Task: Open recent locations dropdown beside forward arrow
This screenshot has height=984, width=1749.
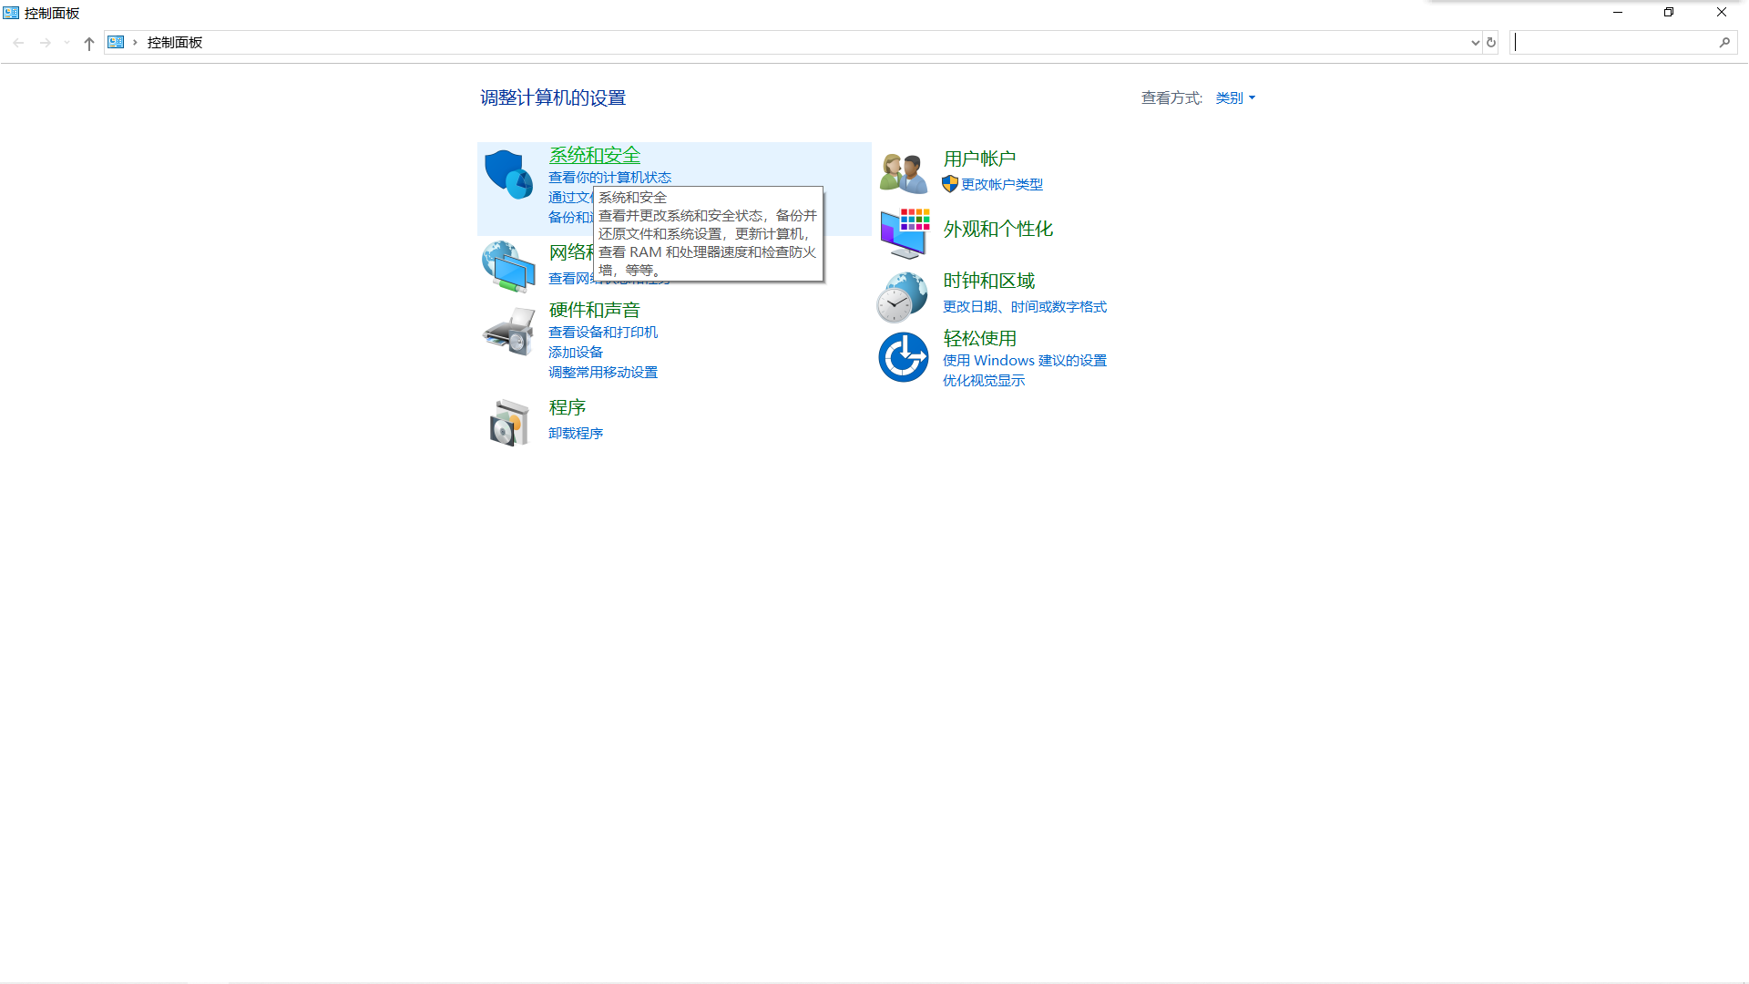Action: click(x=66, y=42)
